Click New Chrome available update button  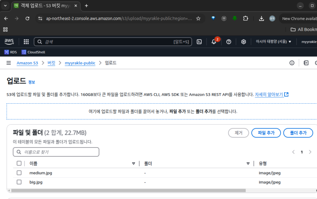click(x=298, y=19)
